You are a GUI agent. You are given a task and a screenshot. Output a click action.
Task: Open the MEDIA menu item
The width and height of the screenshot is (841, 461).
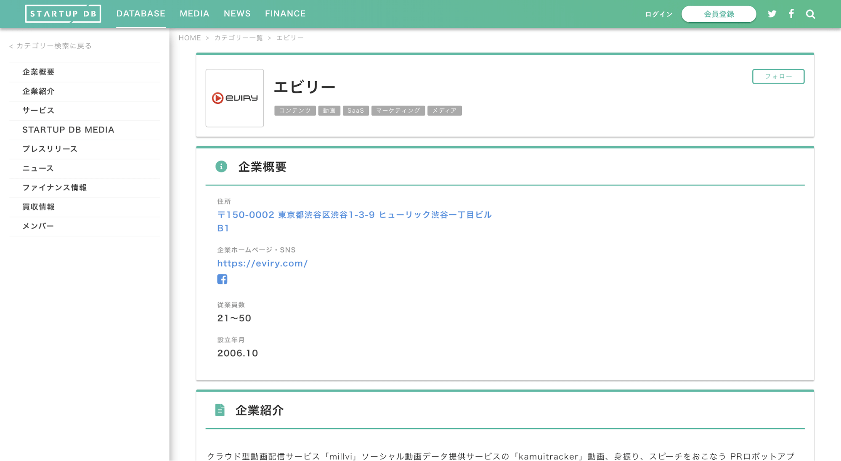(194, 13)
